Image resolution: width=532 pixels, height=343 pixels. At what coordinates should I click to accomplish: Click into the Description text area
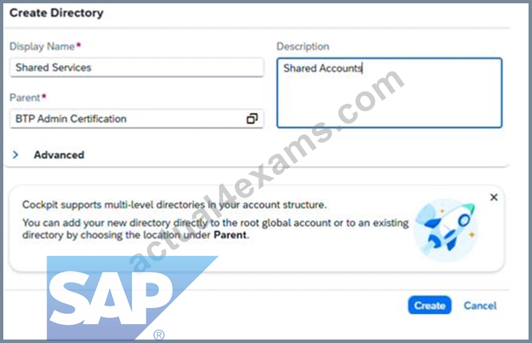(x=390, y=93)
